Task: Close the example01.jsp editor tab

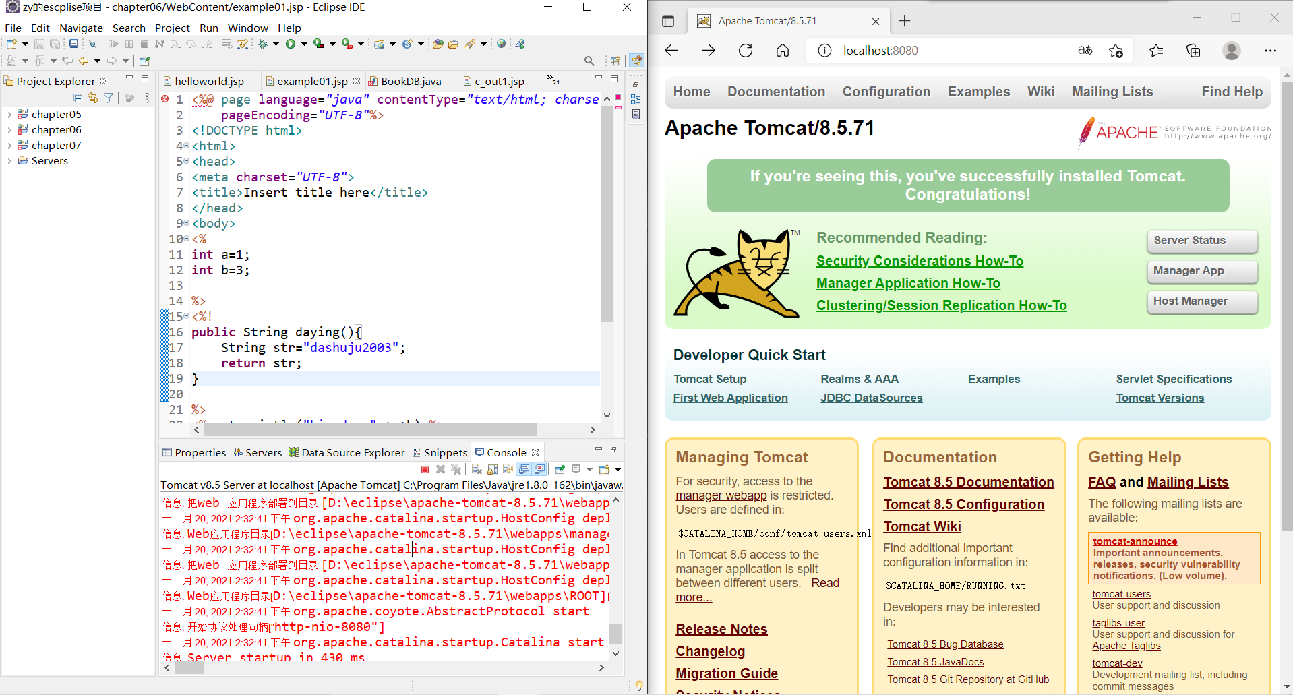Action: [357, 81]
